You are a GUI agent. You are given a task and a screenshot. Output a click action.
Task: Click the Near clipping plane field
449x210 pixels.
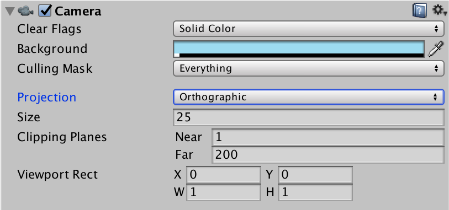pos(328,137)
